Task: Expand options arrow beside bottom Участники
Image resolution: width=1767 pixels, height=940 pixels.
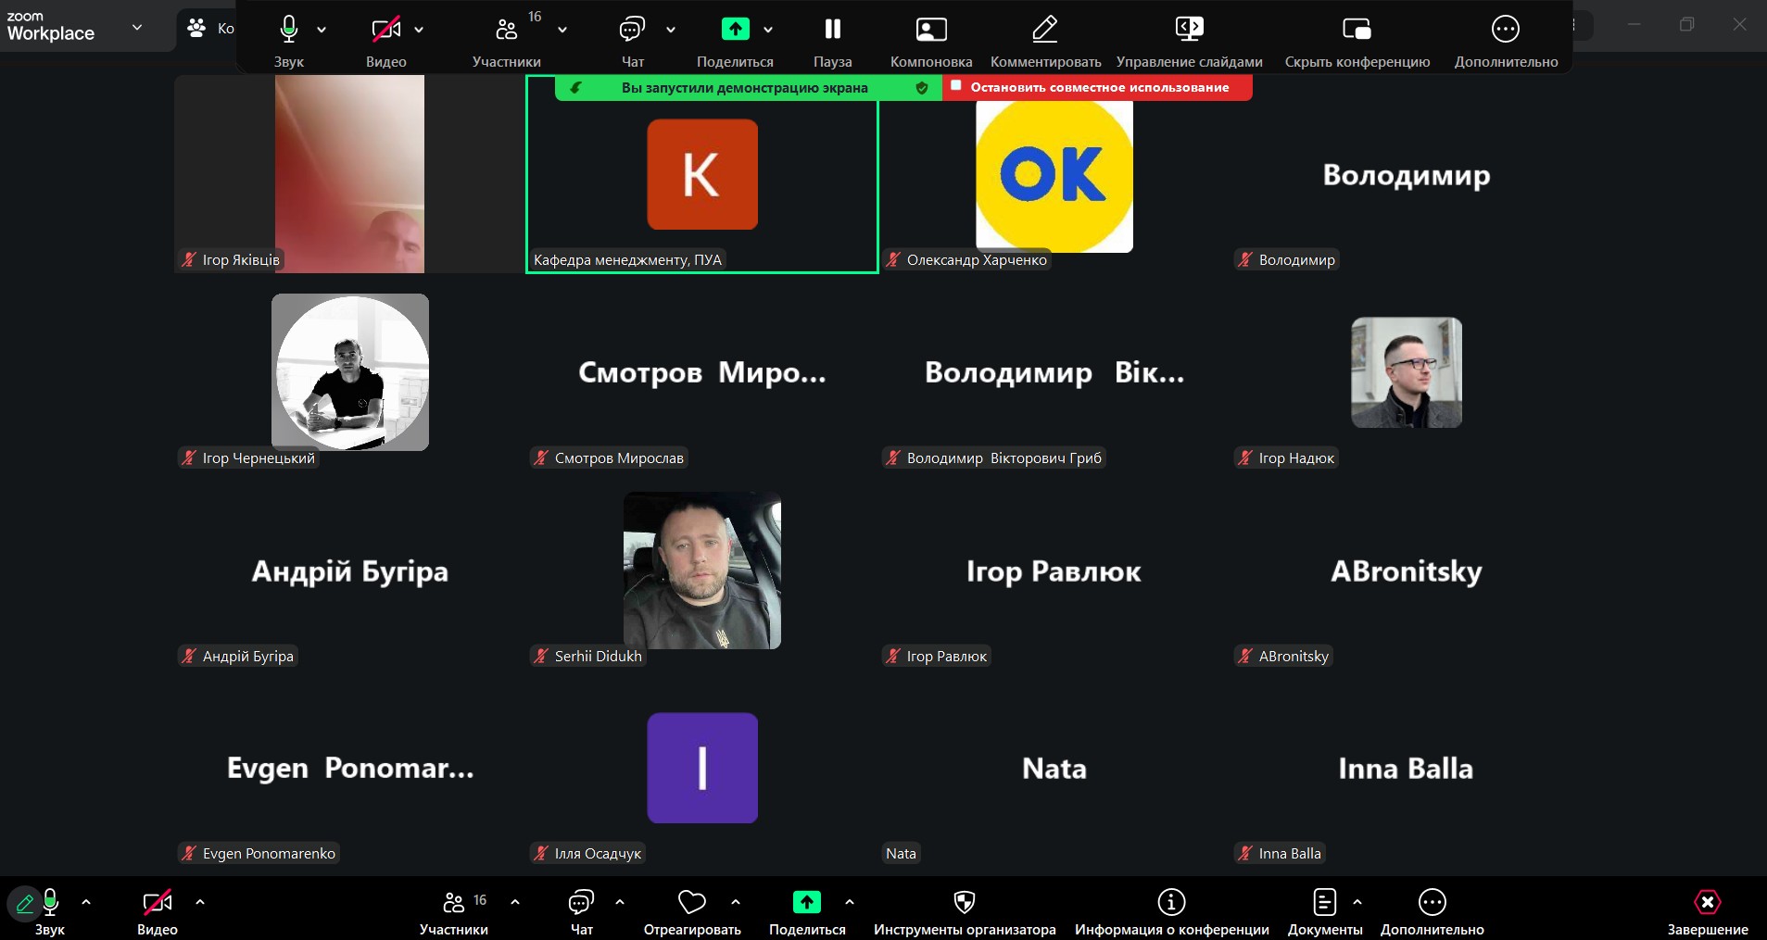Action: coord(515,901)
